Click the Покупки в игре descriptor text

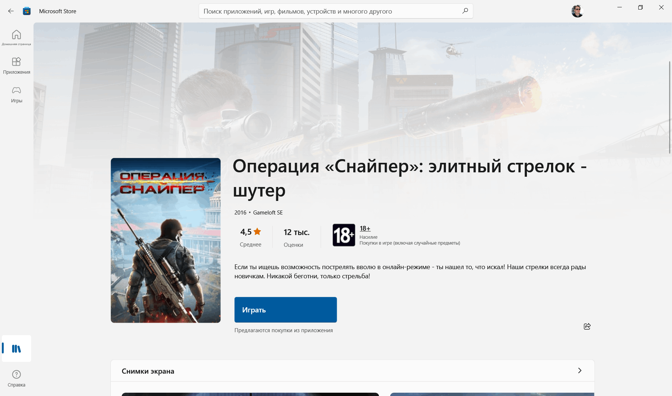click(410, 243)
